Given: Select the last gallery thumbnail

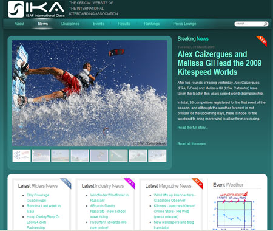Looking at the screenshot, I should click(x=157, y=156).
